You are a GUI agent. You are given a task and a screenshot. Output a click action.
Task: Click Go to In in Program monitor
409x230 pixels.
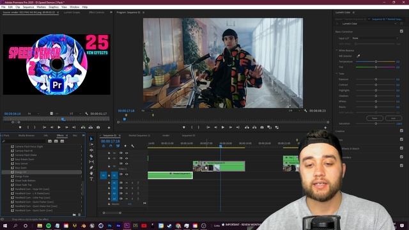pos(208,127)
